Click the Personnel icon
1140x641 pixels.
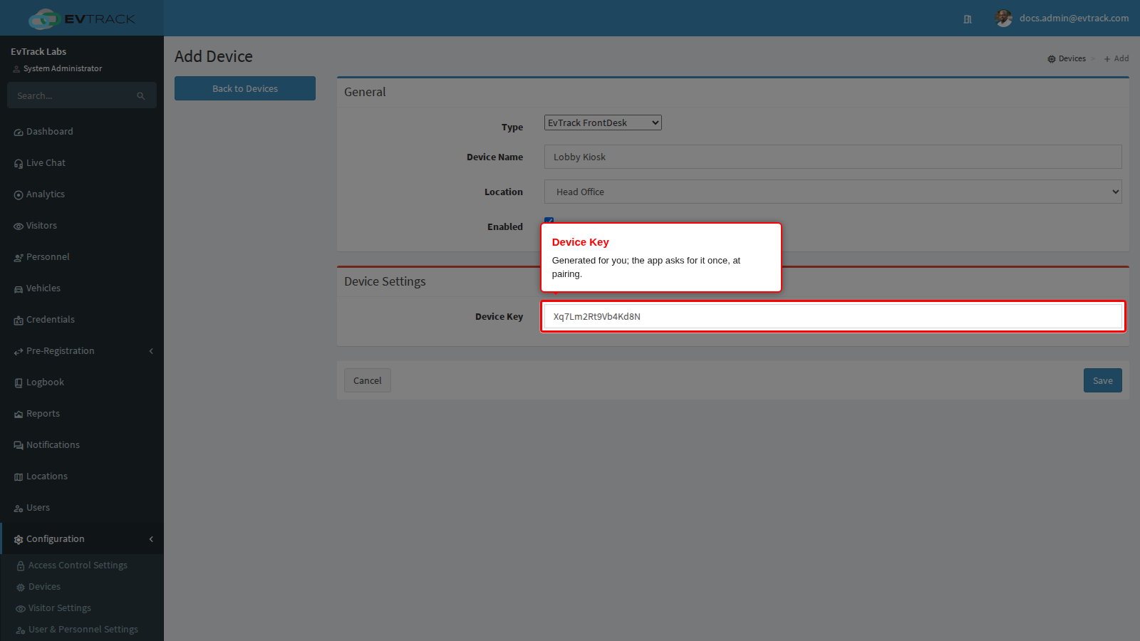click(x=19, y=258)
